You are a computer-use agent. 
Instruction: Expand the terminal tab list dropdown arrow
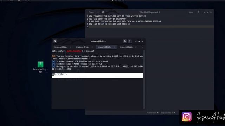click(142, 47)
